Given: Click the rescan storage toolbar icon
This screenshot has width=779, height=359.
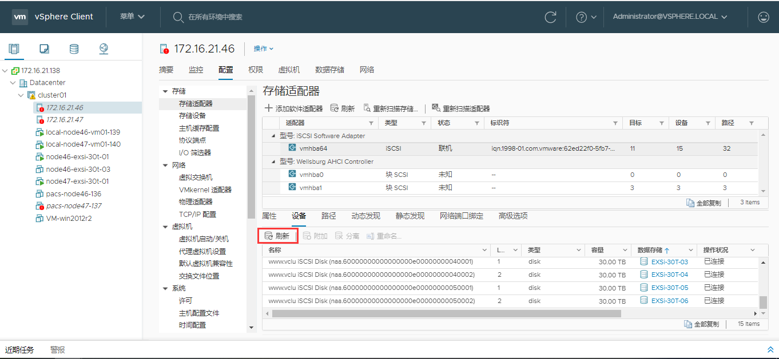Looking at the screenshot, I should [367, 108].
